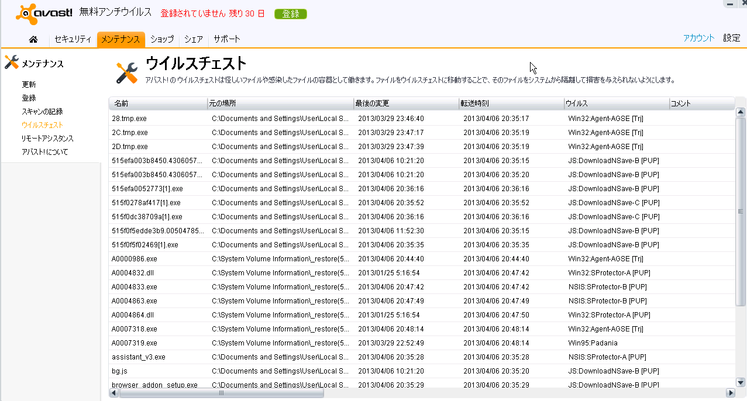
Task: Click transfer time 2013/04/06 20:35:17
Action: tap(496, 119)
